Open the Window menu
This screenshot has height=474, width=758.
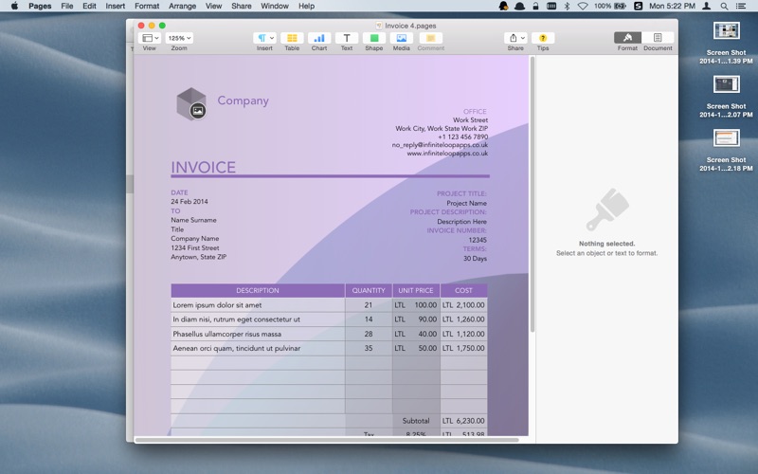click(x=275, y=6)
